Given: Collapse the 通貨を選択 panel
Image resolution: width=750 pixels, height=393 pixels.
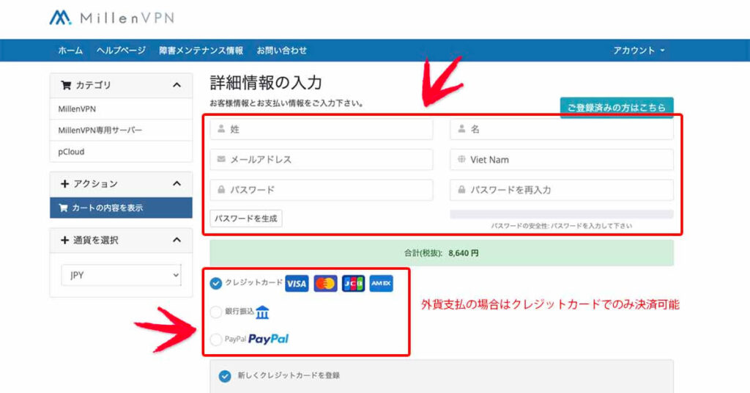Looking at the screenshot, I should coord(177,240).
